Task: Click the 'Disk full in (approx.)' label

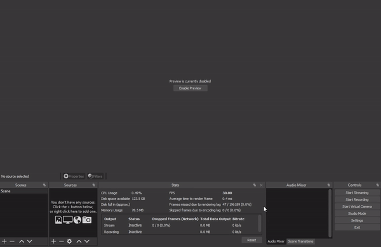Action: tap(116, 204)
